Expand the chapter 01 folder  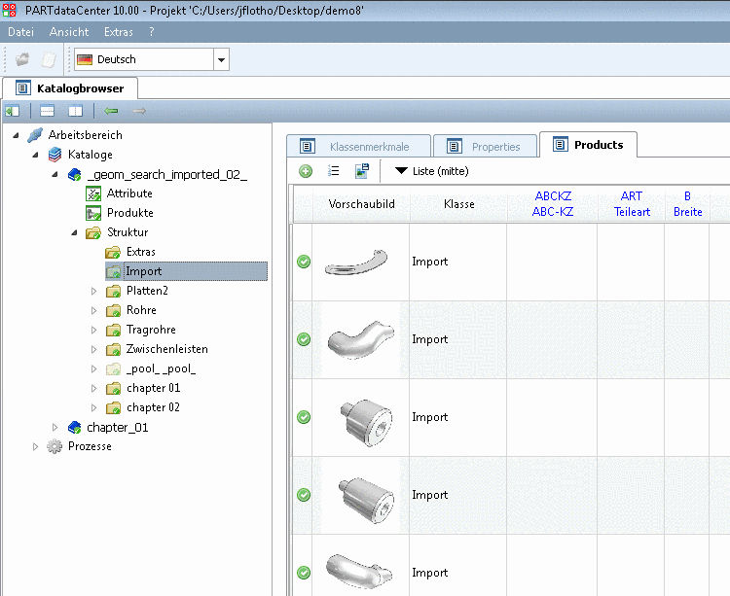[94, 388]
